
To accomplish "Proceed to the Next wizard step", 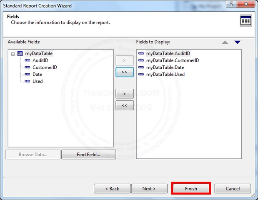I will pyautogui.click(x=149, y=188).
